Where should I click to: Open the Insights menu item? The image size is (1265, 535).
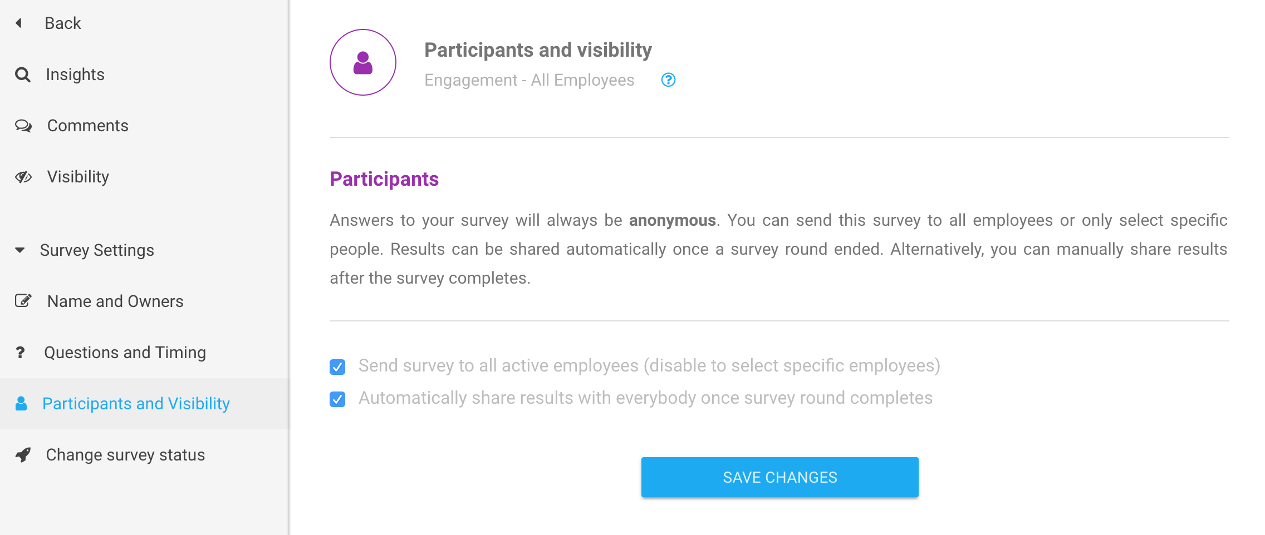pos(75,75)
